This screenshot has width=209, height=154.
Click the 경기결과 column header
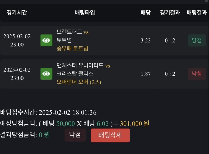[x=170, y=13]
